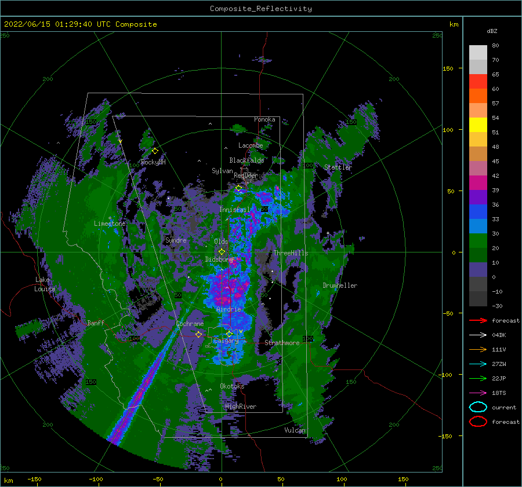This screenshot has height=487, width=522.
Task: Click the ThreeHills town label
Action: (291, 253)
